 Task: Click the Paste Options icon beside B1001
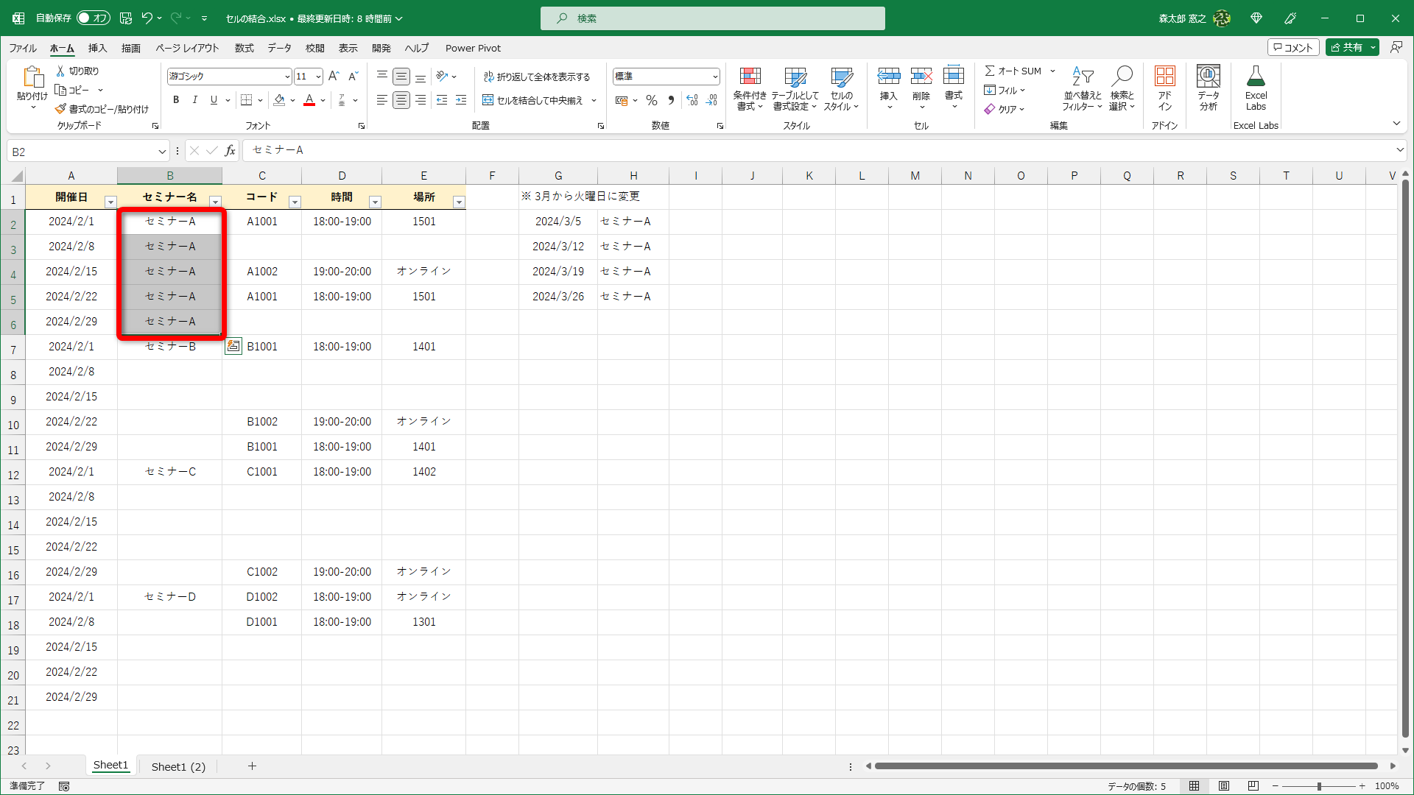click(233, 346)
